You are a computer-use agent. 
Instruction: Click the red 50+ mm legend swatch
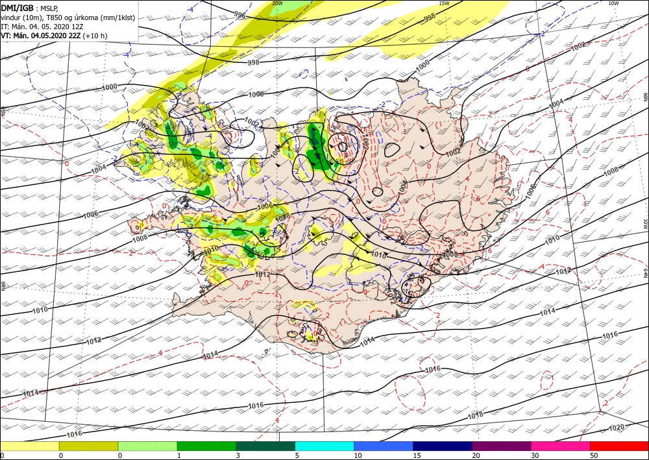tap(619, 446)
